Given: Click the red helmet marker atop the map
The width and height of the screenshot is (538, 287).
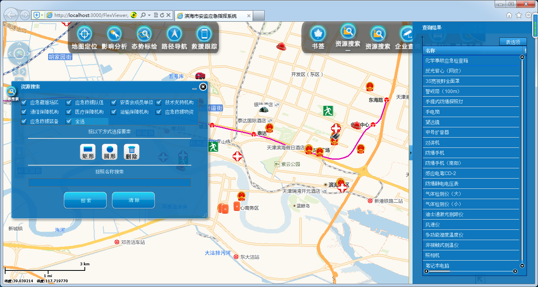Looking at the screenshot, I should (281, 46).
